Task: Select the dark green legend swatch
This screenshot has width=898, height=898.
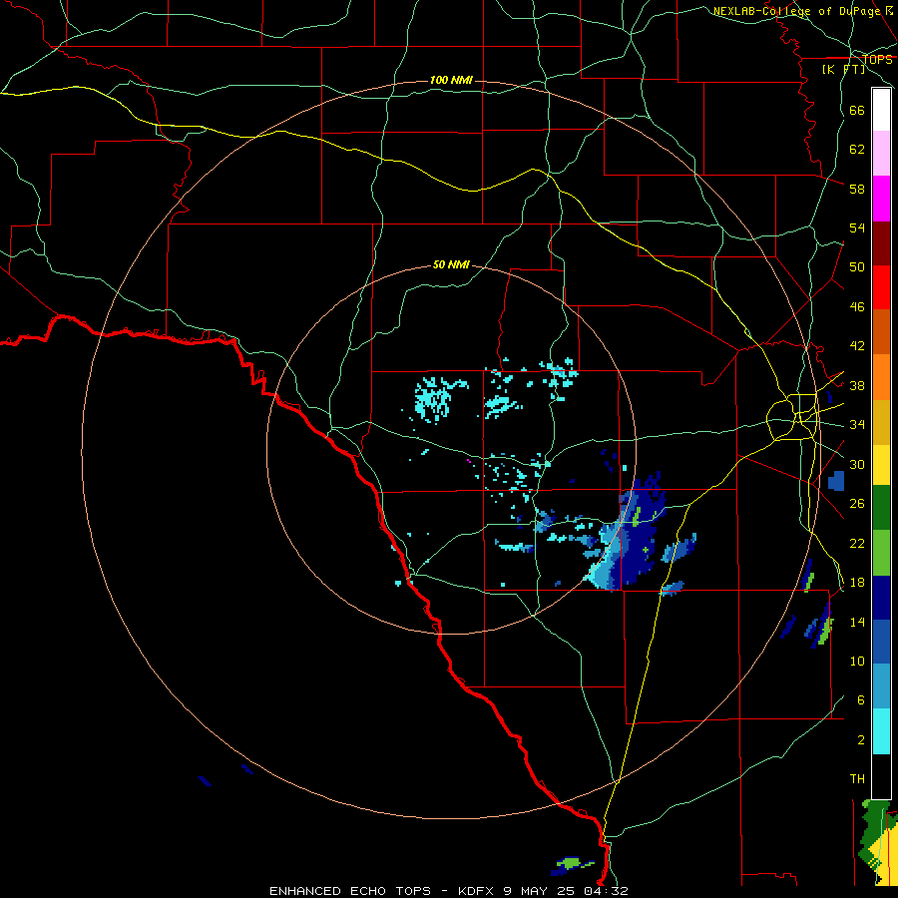Action: [x=881, y=508]
